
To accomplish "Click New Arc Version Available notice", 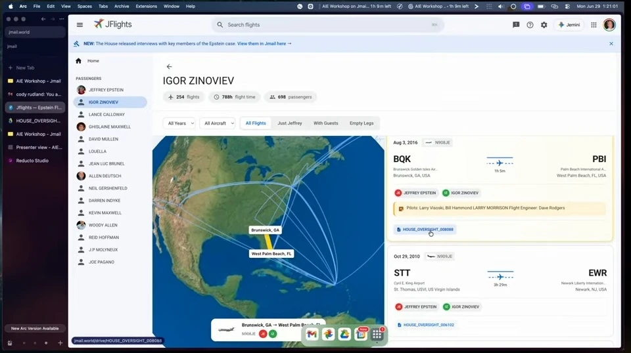I will [x=35, y=329].
